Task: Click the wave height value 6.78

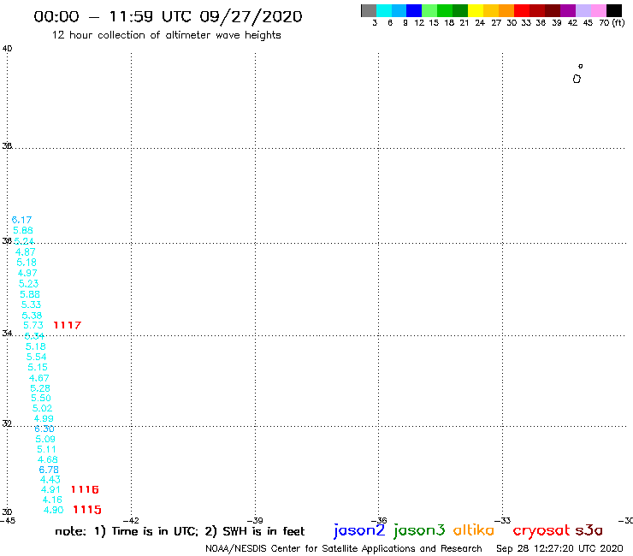Action: pos(49,470)
